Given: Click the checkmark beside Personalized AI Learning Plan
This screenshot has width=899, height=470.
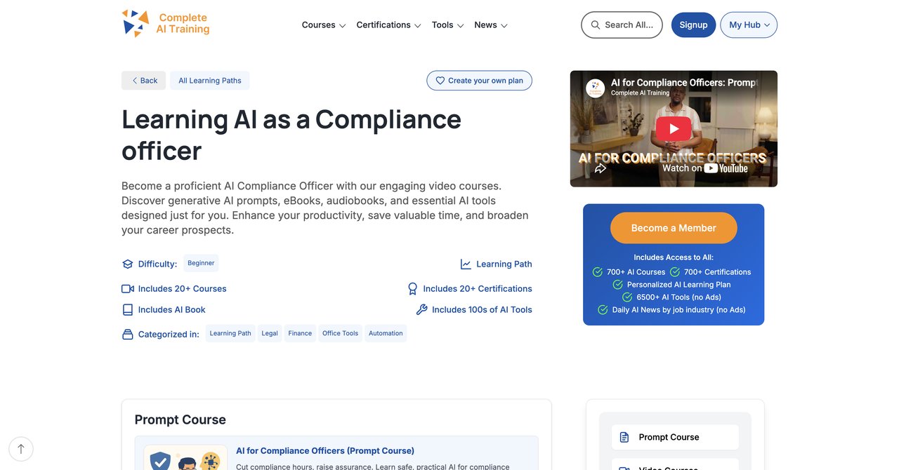Looking at the screenshot, I should tap(618, 285).
